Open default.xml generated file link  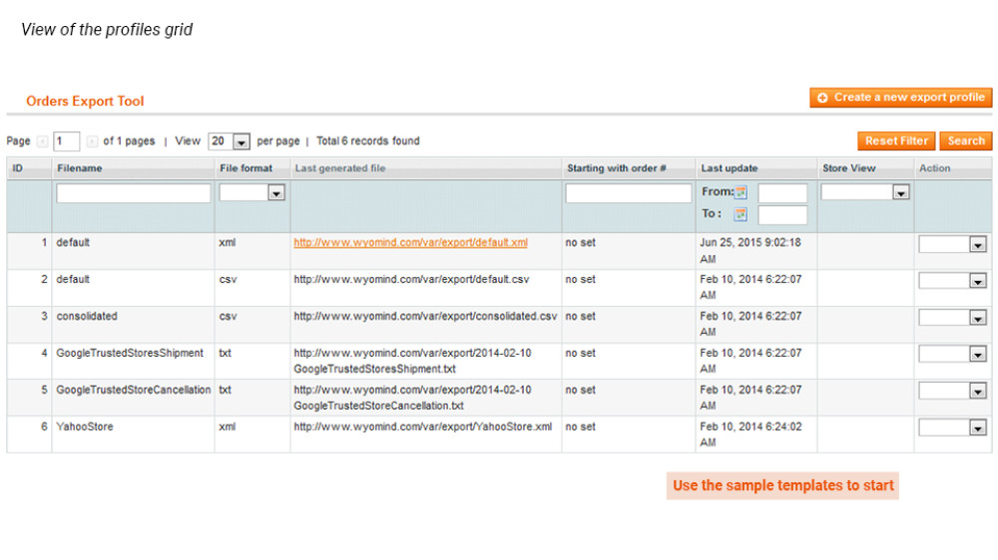[x=410, y=242]
